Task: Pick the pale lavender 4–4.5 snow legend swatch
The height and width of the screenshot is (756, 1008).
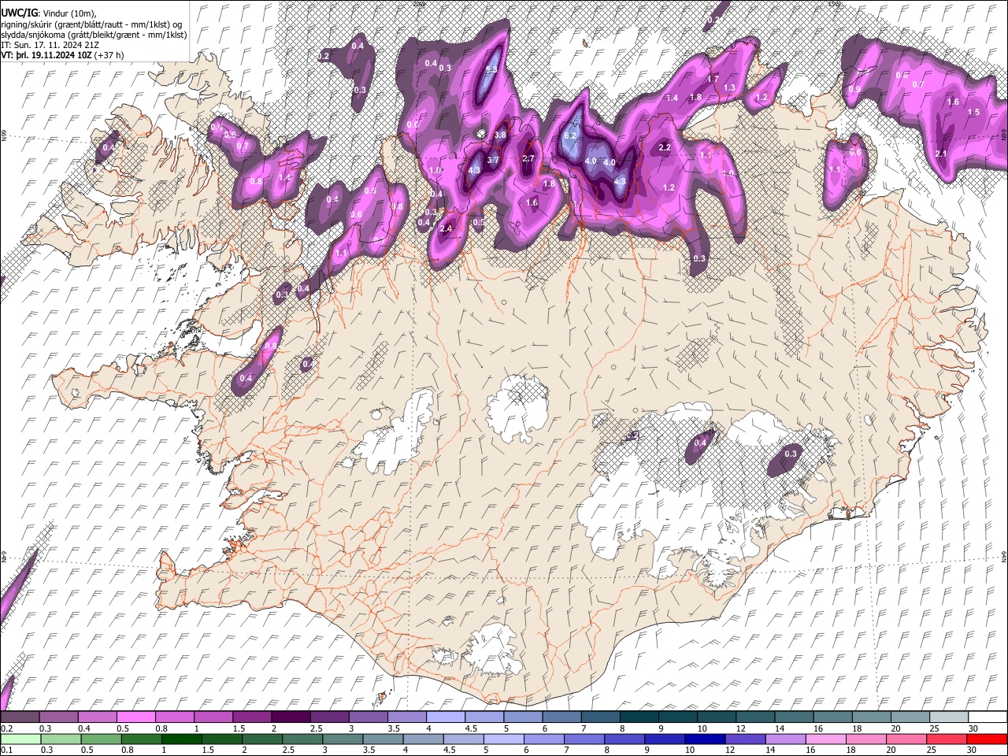Action: (x=446, y=717)
